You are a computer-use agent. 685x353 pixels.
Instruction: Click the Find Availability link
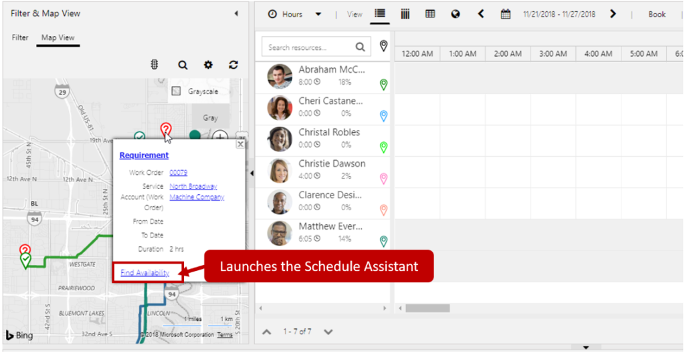(144, 272)
